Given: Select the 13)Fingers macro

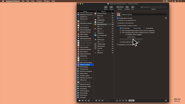Looking at the screenshot, I should click(x=104, y=40).
